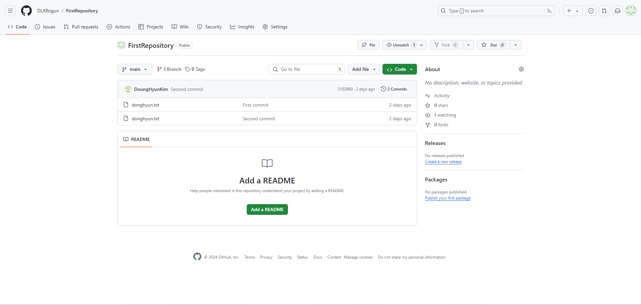Open the Wiki tab
This screenshot has width=641, height=305.
coord(180,27)
